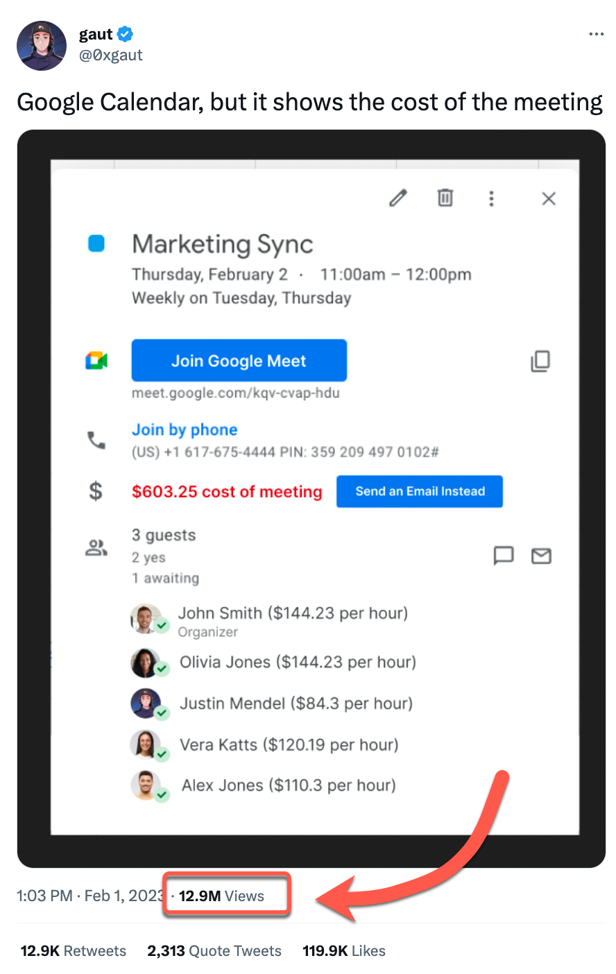Click the Weekly on Tuesday, Thursday text
The image size is (616, 974).
pyautogui.click(x=241, y=298)
